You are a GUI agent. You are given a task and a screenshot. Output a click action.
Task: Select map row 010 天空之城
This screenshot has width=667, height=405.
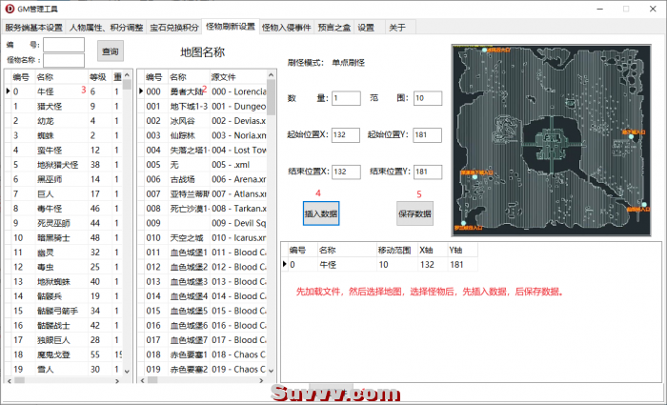pos(202,238)
